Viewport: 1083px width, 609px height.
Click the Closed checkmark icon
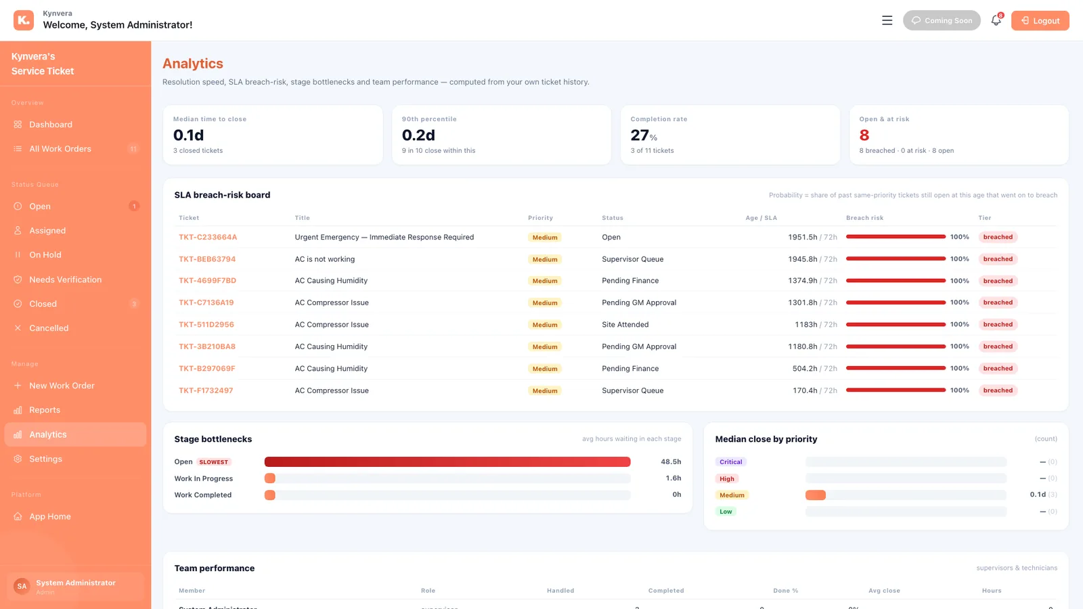click(x=18, y=304)
